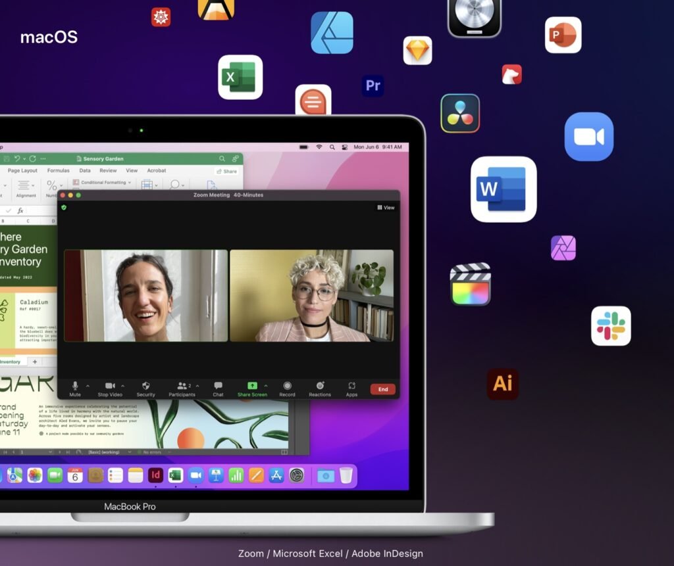The height and width of the screenshot is (566, 674).
Task: Add a new sheet with the plus button
Action: (35, 362)
